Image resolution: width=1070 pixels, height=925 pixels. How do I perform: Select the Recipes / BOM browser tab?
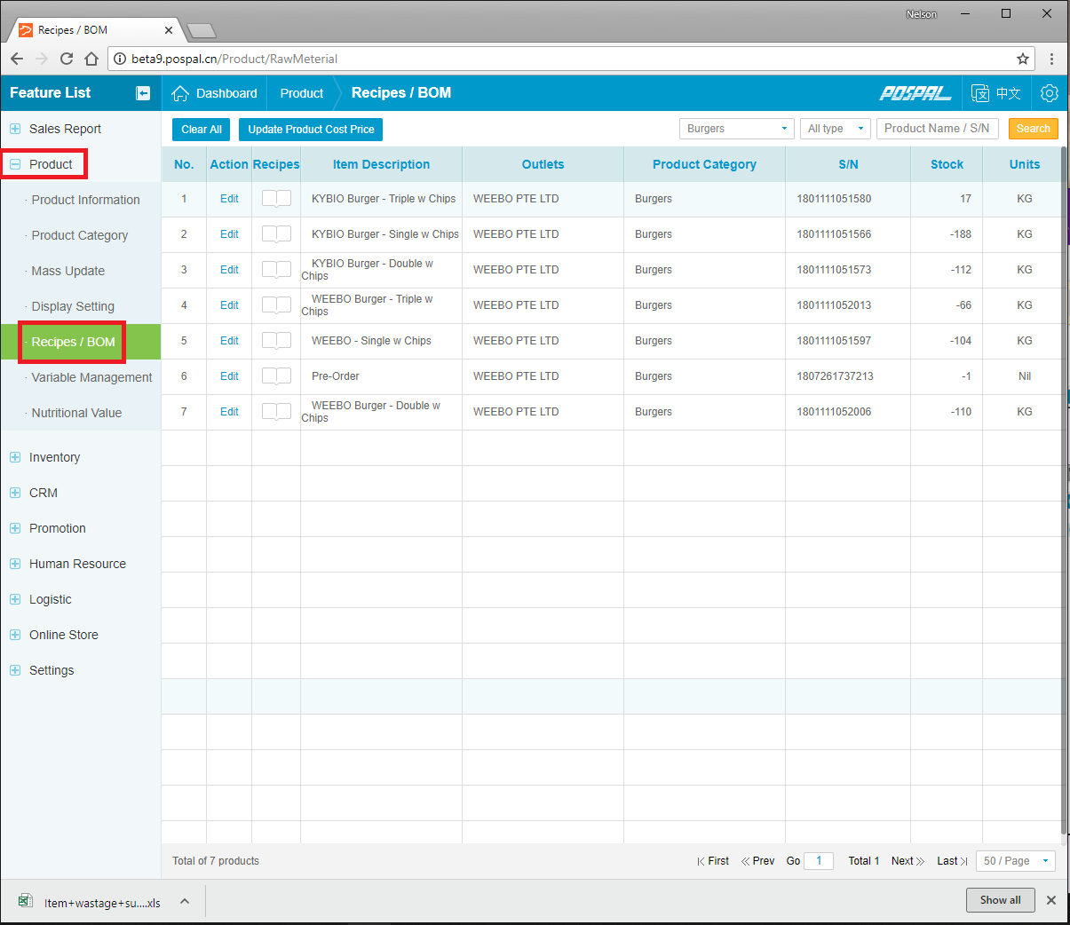pyautogui.click(x=96, y=30)
